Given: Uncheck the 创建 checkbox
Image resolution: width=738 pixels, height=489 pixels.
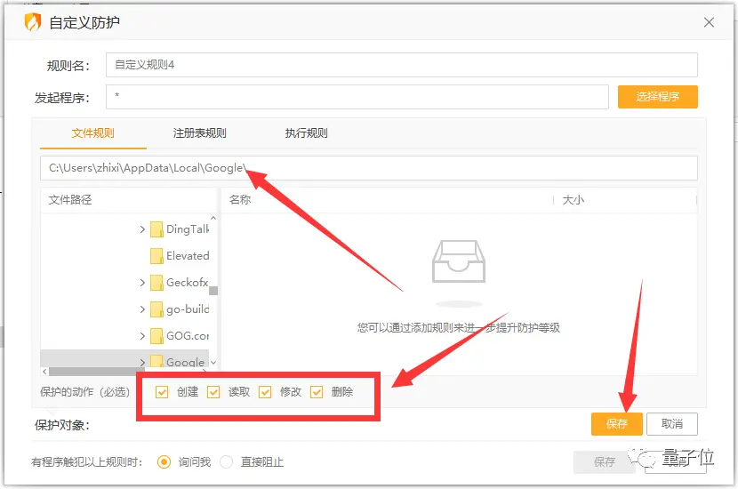Looking at the screenshot, I should (x=162, y=392).
